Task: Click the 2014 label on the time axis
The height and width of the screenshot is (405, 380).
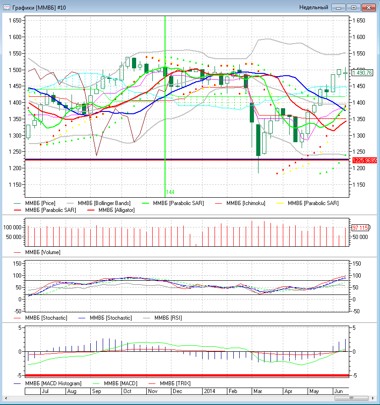Action: click(x=209, y=391)
